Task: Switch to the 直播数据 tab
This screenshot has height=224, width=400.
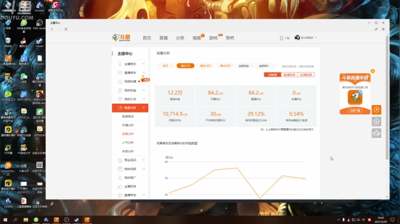Action: pyautogui.click(x=289, y=75)
